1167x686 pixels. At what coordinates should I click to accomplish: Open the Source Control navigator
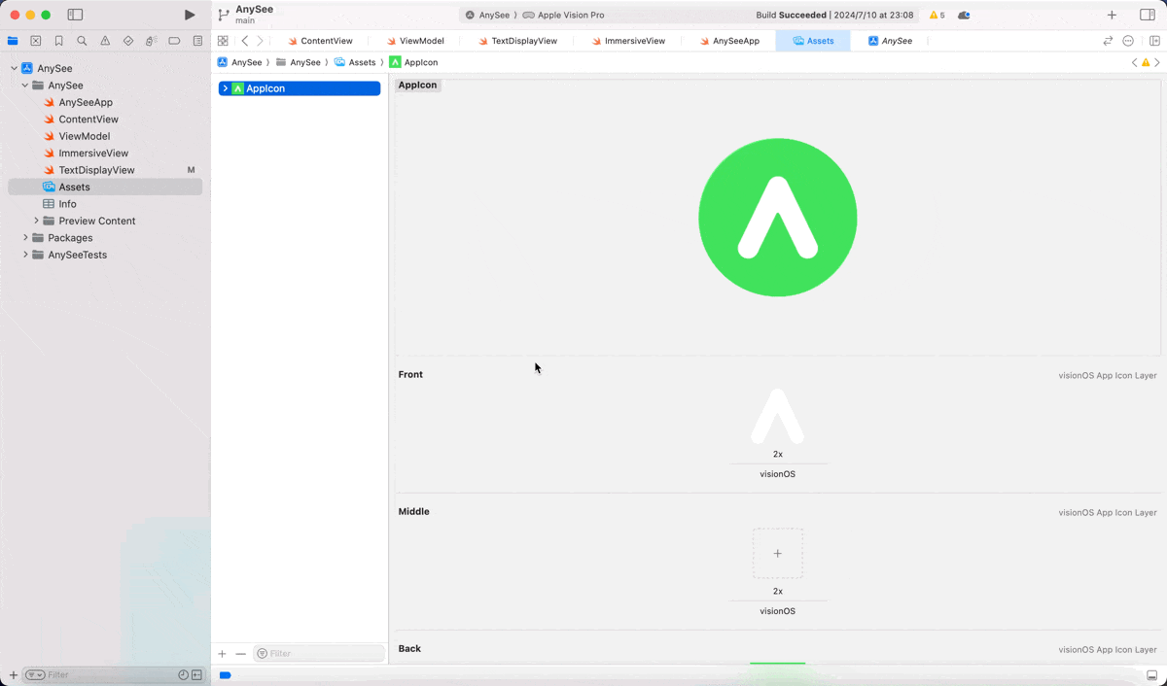pyautogui.click(x=36, y=41)
